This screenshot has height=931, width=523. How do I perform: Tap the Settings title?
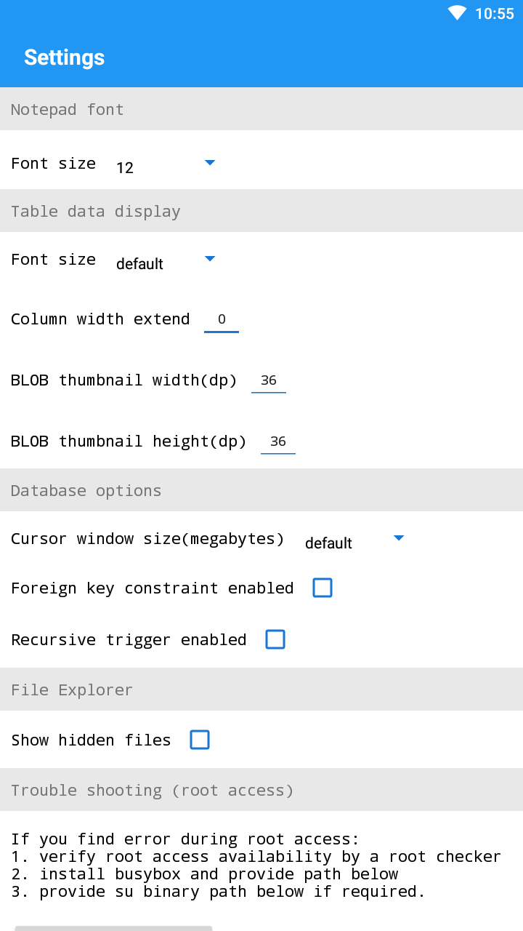64,57
